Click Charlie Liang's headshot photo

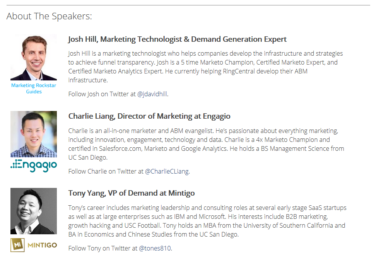[34, 134]
